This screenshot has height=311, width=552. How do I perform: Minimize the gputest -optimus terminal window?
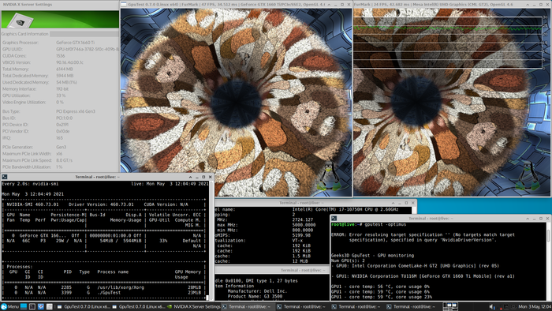[534, 219]
